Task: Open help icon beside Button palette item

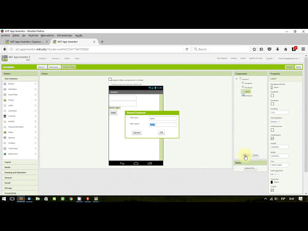Action: tap(35, 84)
